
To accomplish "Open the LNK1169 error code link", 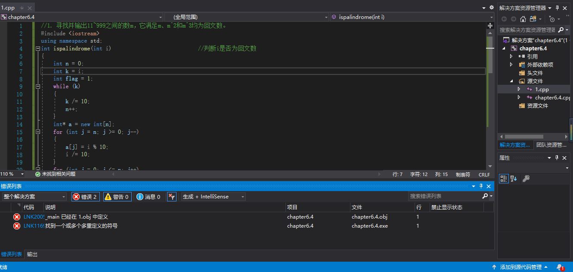I will tap(34, 226).
